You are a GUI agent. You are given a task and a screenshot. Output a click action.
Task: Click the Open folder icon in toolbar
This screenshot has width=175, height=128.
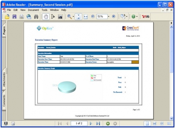[x=7, y=17]
